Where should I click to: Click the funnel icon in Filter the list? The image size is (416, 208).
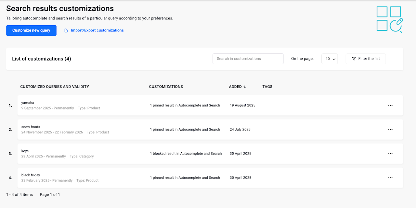[x=354, y=59]
